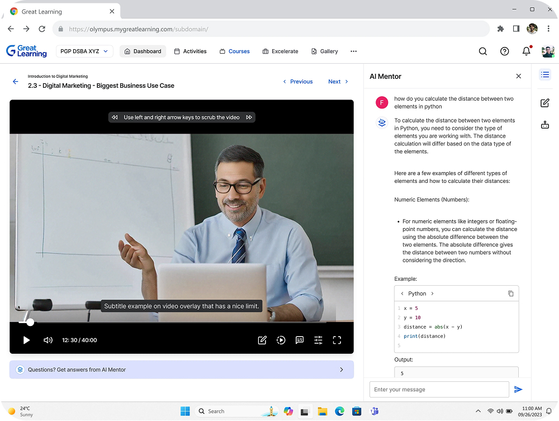
Task: Open the Activities tab
Action: coord(190,51)
